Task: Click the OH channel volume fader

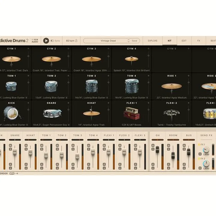Action: (157, 149)
